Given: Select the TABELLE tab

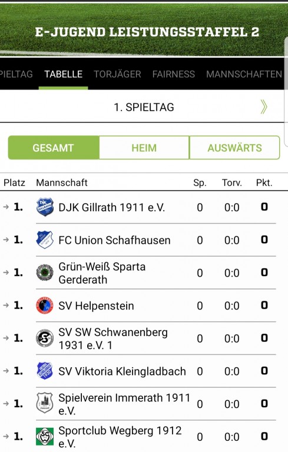Looking at the screenshot, I should [63, 74].
